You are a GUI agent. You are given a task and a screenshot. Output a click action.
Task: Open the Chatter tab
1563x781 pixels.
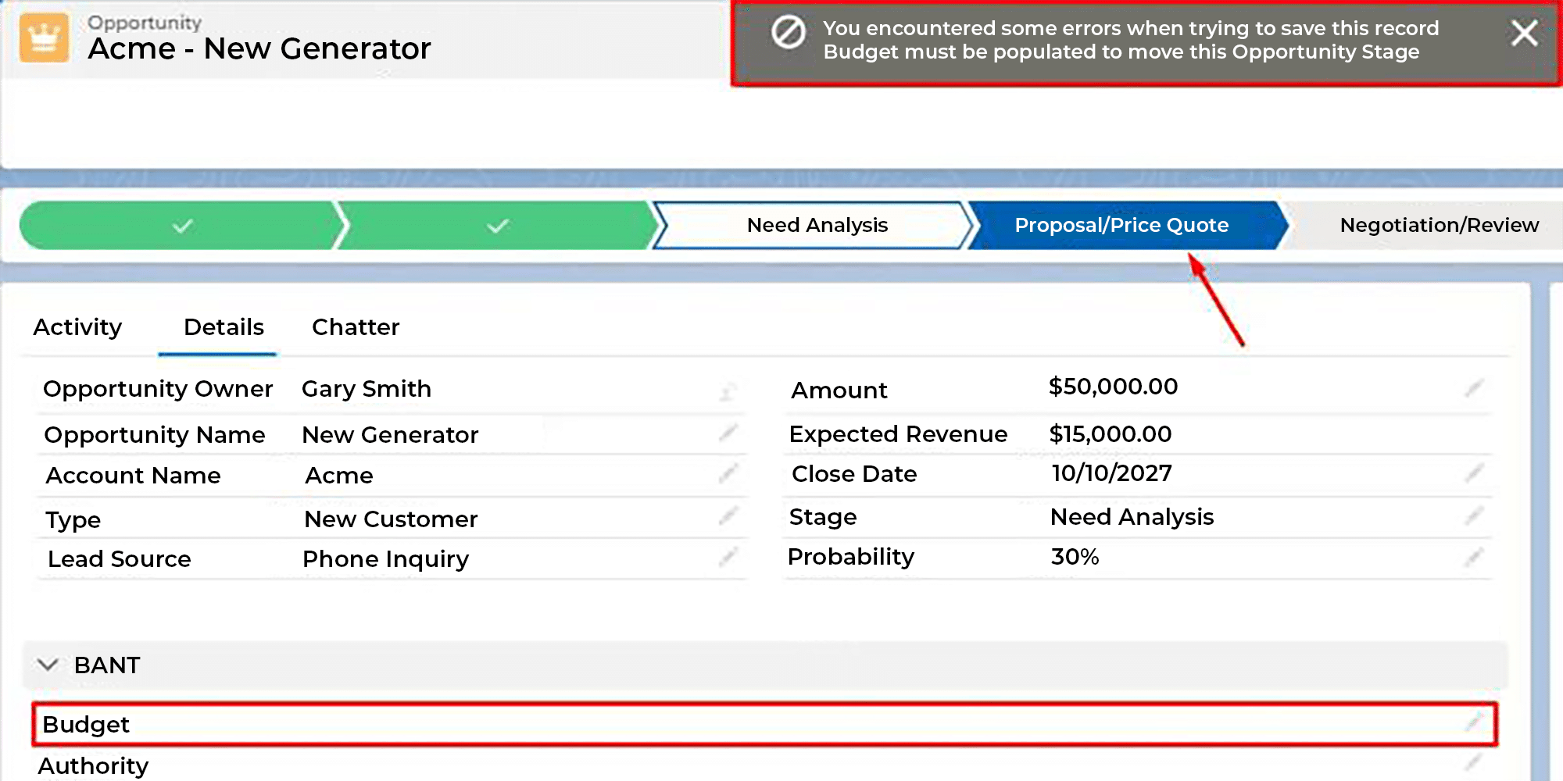pyautogui.click(x=356, y=327)
